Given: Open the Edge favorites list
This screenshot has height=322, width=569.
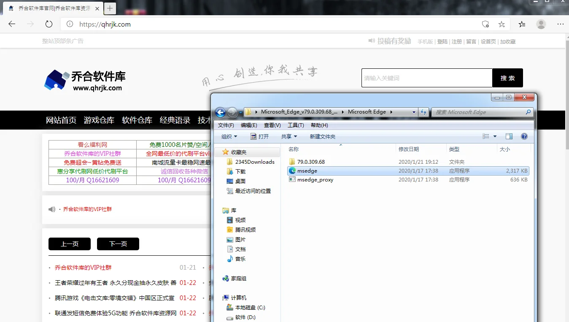Looking at the screenshot, I should pos(522,24).
